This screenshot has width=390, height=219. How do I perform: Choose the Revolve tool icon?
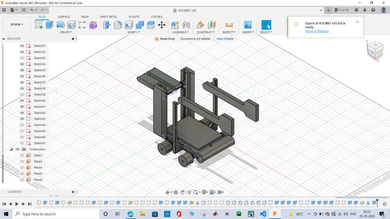coord(60,25)
